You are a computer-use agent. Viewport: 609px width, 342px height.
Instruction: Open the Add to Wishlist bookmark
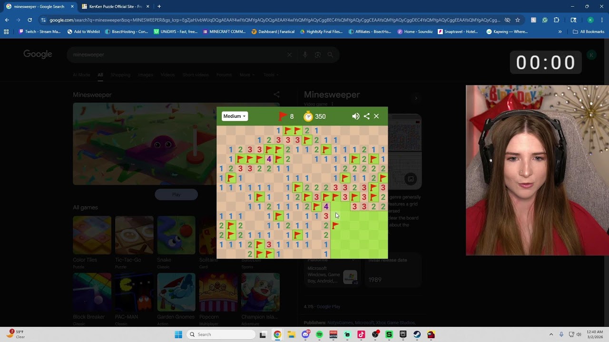(x=84, y=32)
